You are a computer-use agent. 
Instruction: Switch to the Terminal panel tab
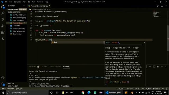pos(66,67)
